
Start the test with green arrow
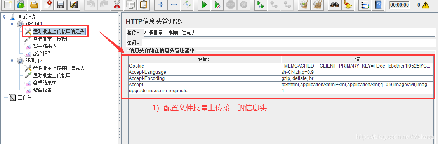click(205, 5)
